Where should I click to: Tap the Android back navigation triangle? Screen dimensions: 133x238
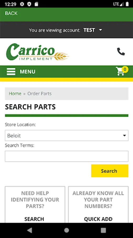pyautogui.click(x=29, y=230)
